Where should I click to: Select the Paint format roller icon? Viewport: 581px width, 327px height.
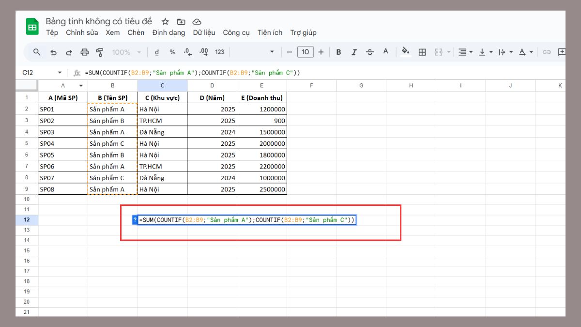click(x=100, y=52)
